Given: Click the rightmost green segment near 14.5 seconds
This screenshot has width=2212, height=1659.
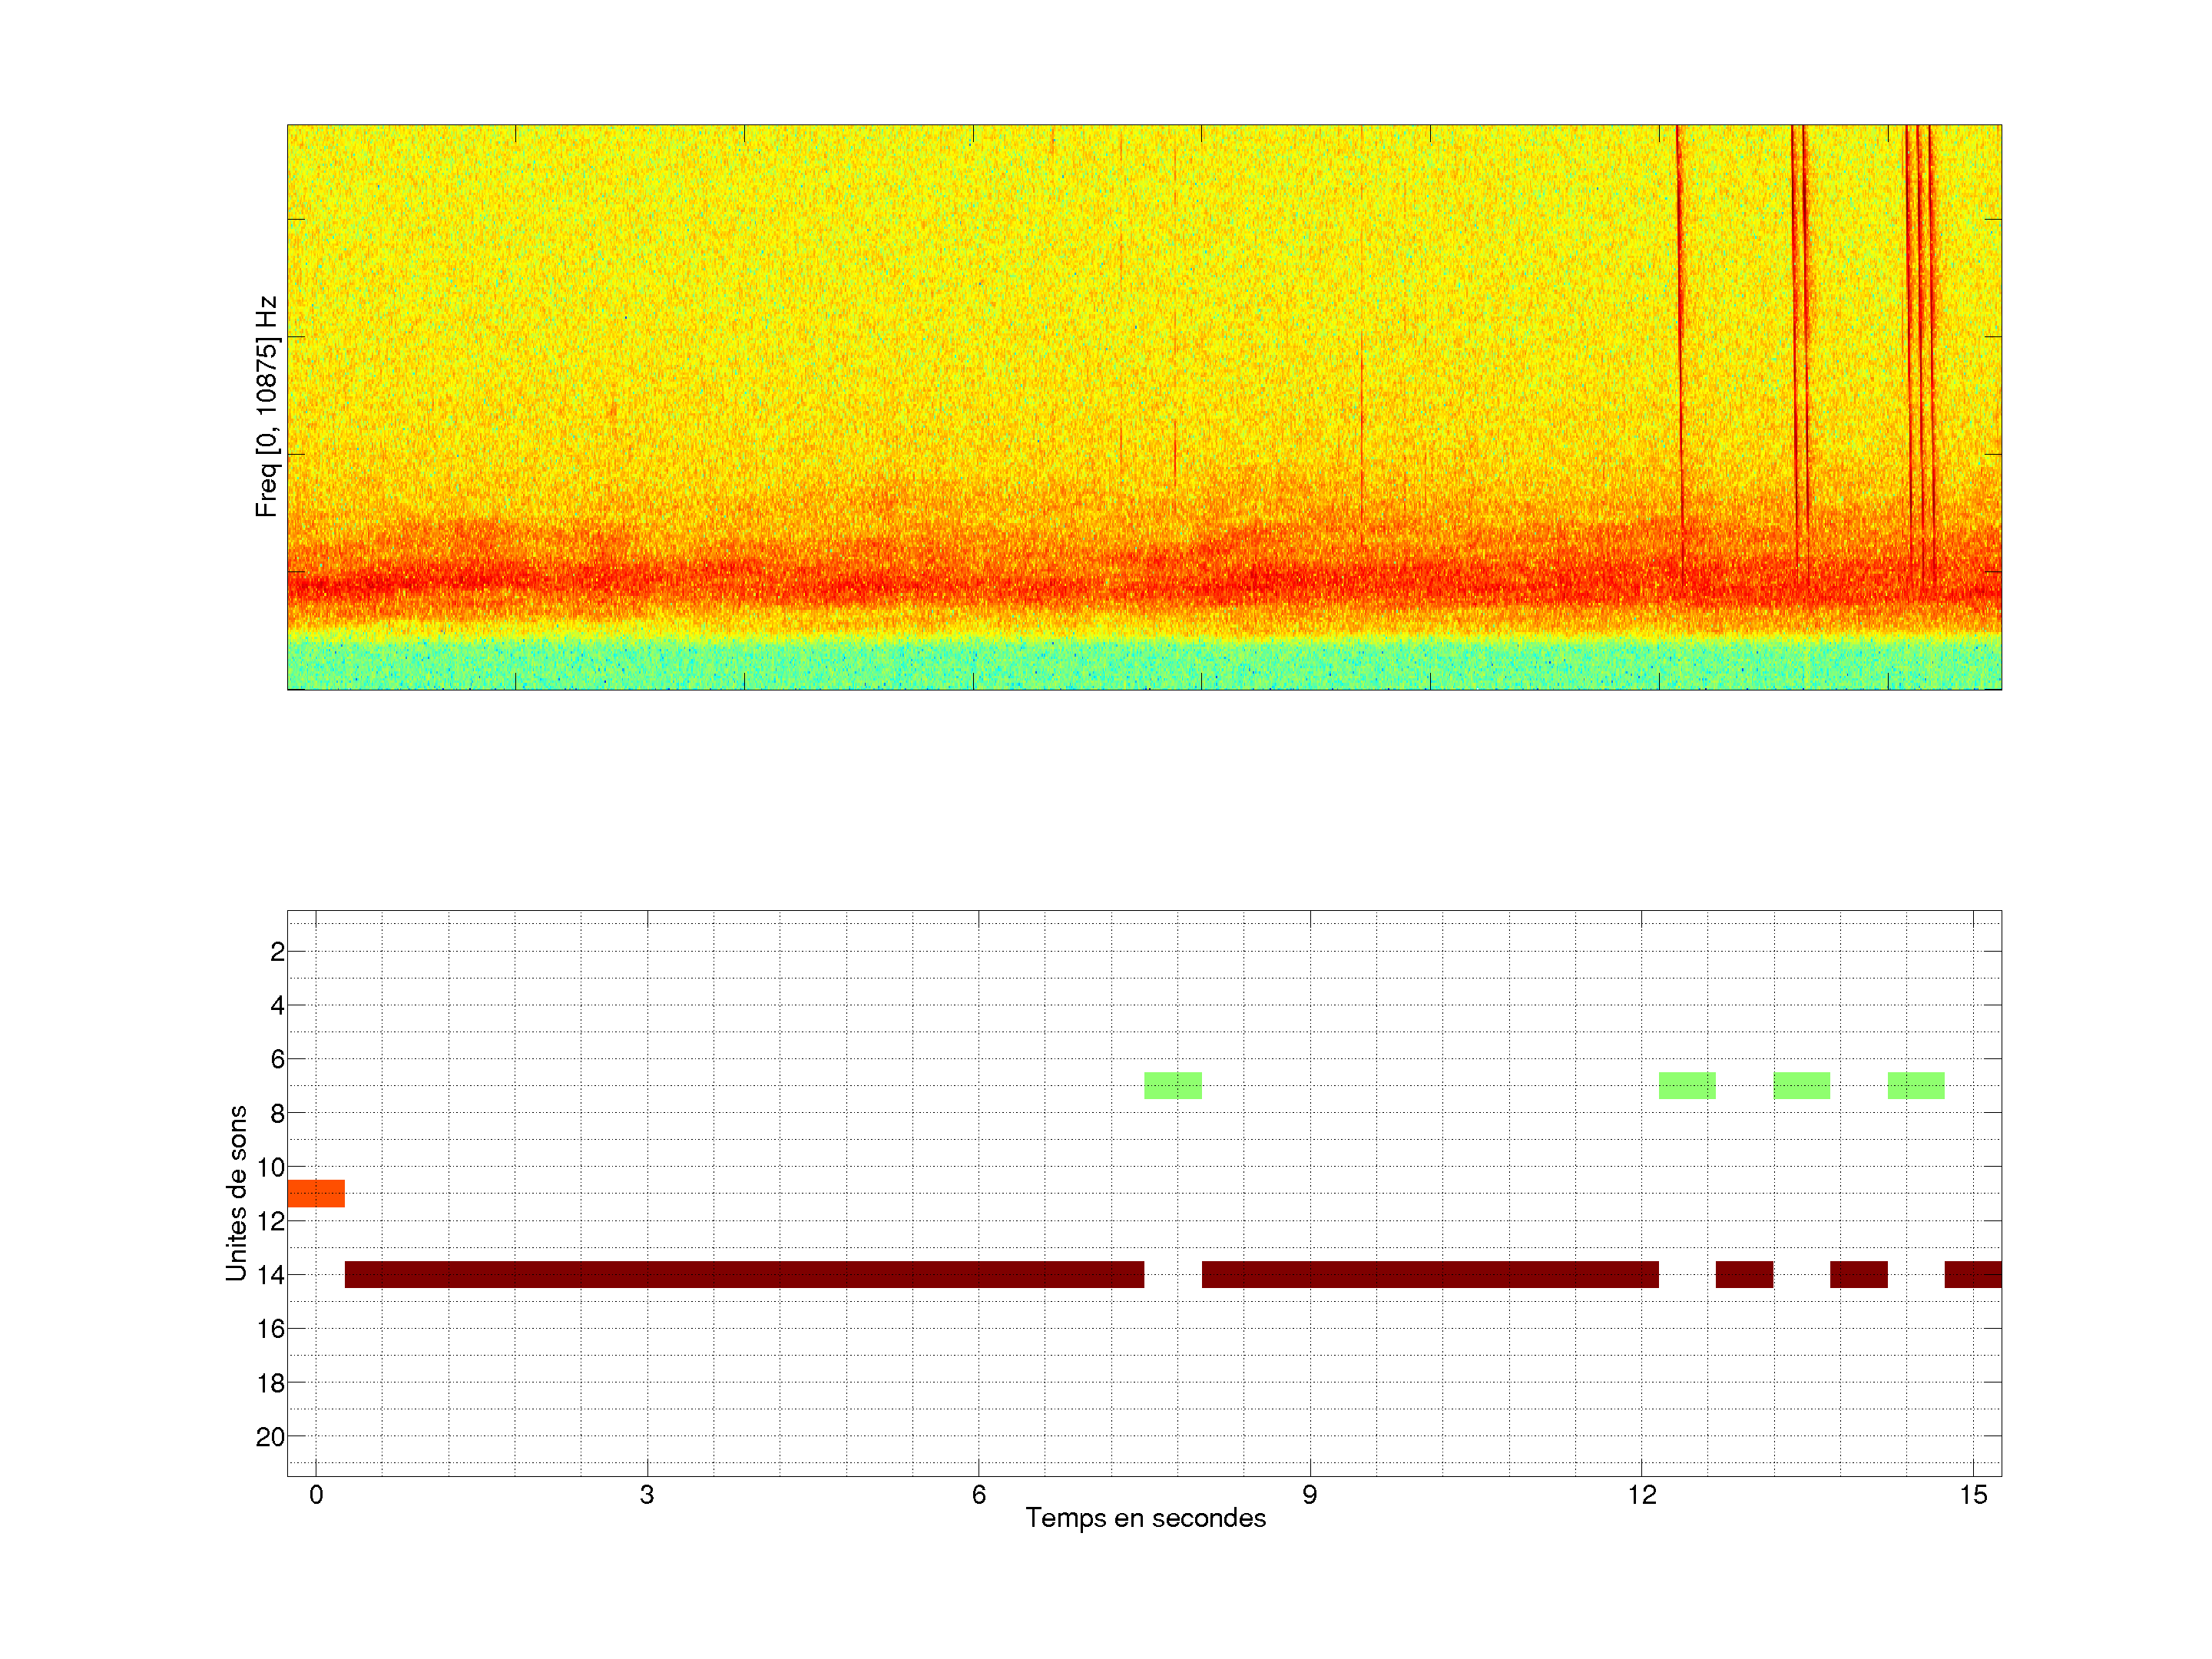Looking at the screenshot, I should point(1916,1085).
